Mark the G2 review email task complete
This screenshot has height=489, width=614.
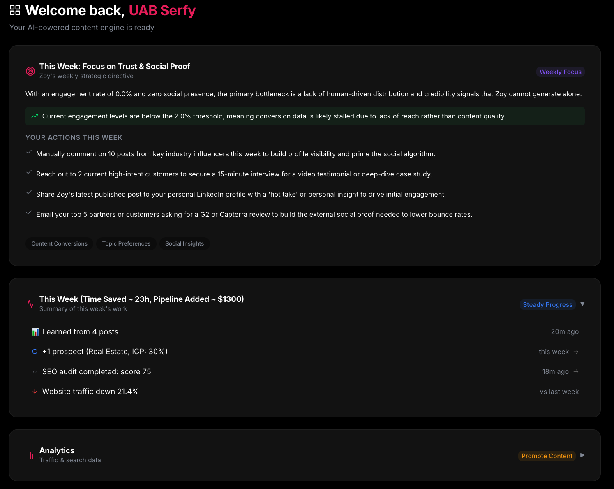[x=29, y=213]
